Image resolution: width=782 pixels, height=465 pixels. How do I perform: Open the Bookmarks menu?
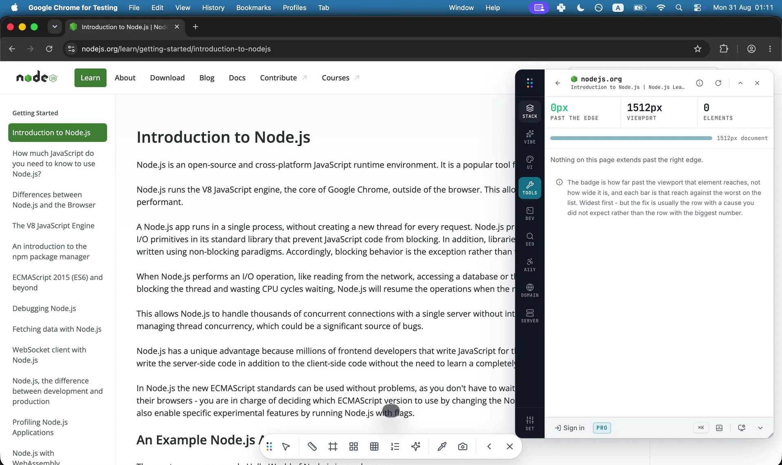click(x=253, y=8)
